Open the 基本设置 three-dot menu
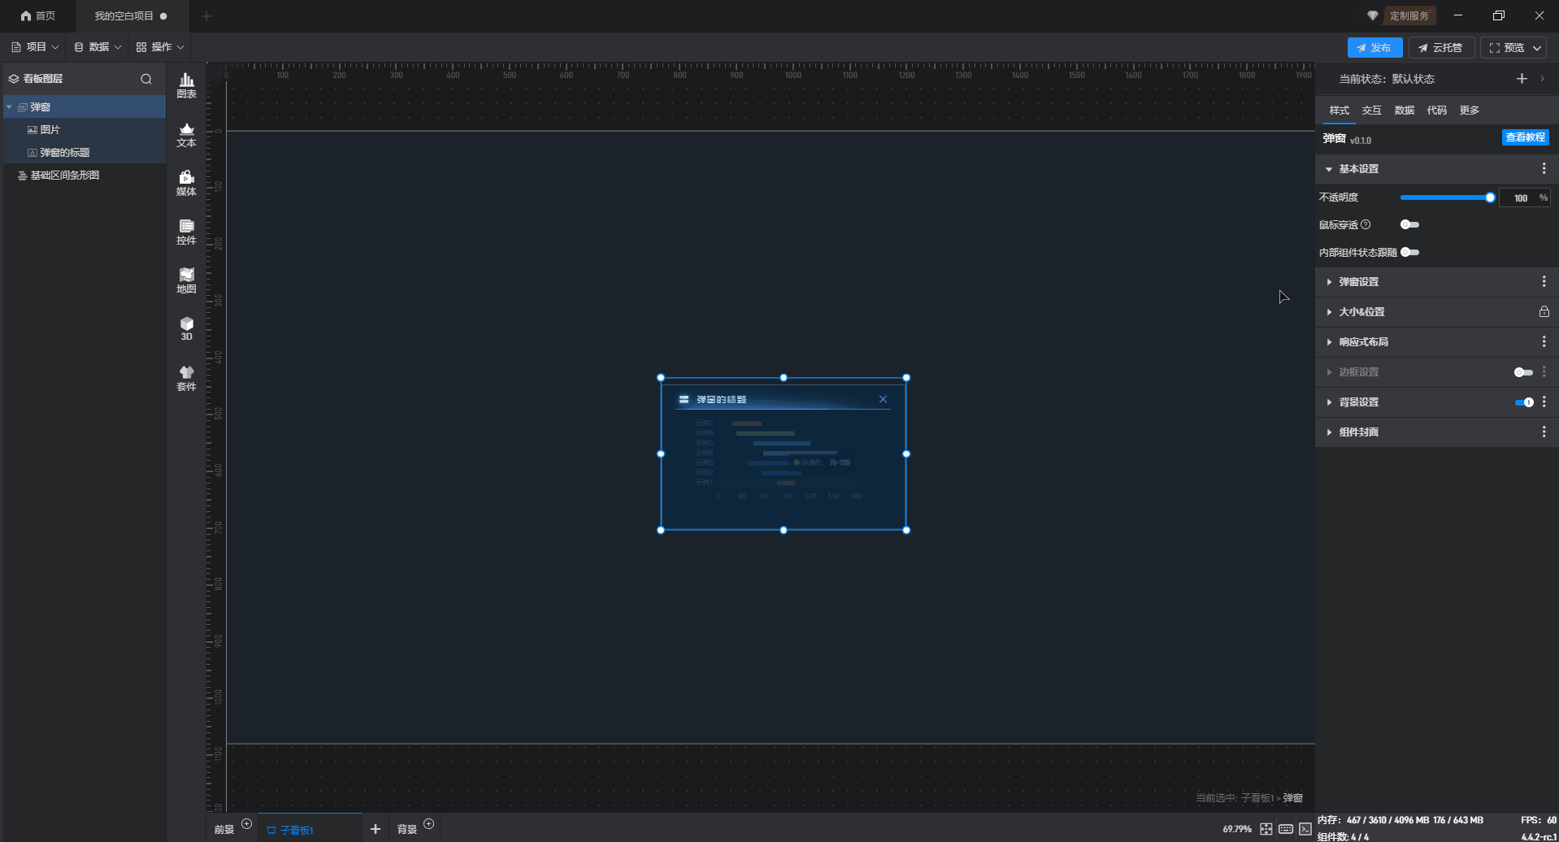Image resolution: width=1559 pixels, height=842 pixels. point(1544,168)
